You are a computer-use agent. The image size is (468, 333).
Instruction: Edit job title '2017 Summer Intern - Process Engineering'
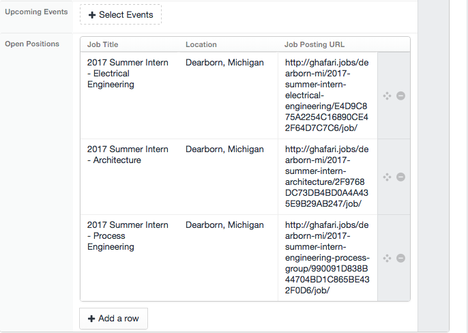130,258
